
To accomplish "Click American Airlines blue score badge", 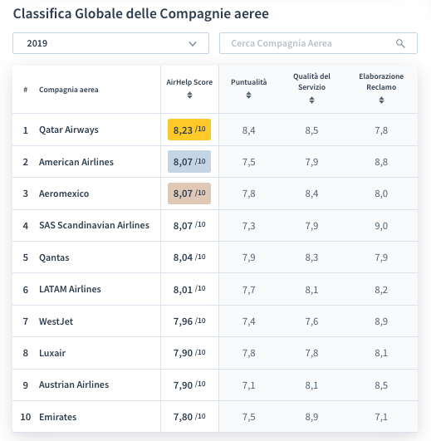I will point(189,161).
